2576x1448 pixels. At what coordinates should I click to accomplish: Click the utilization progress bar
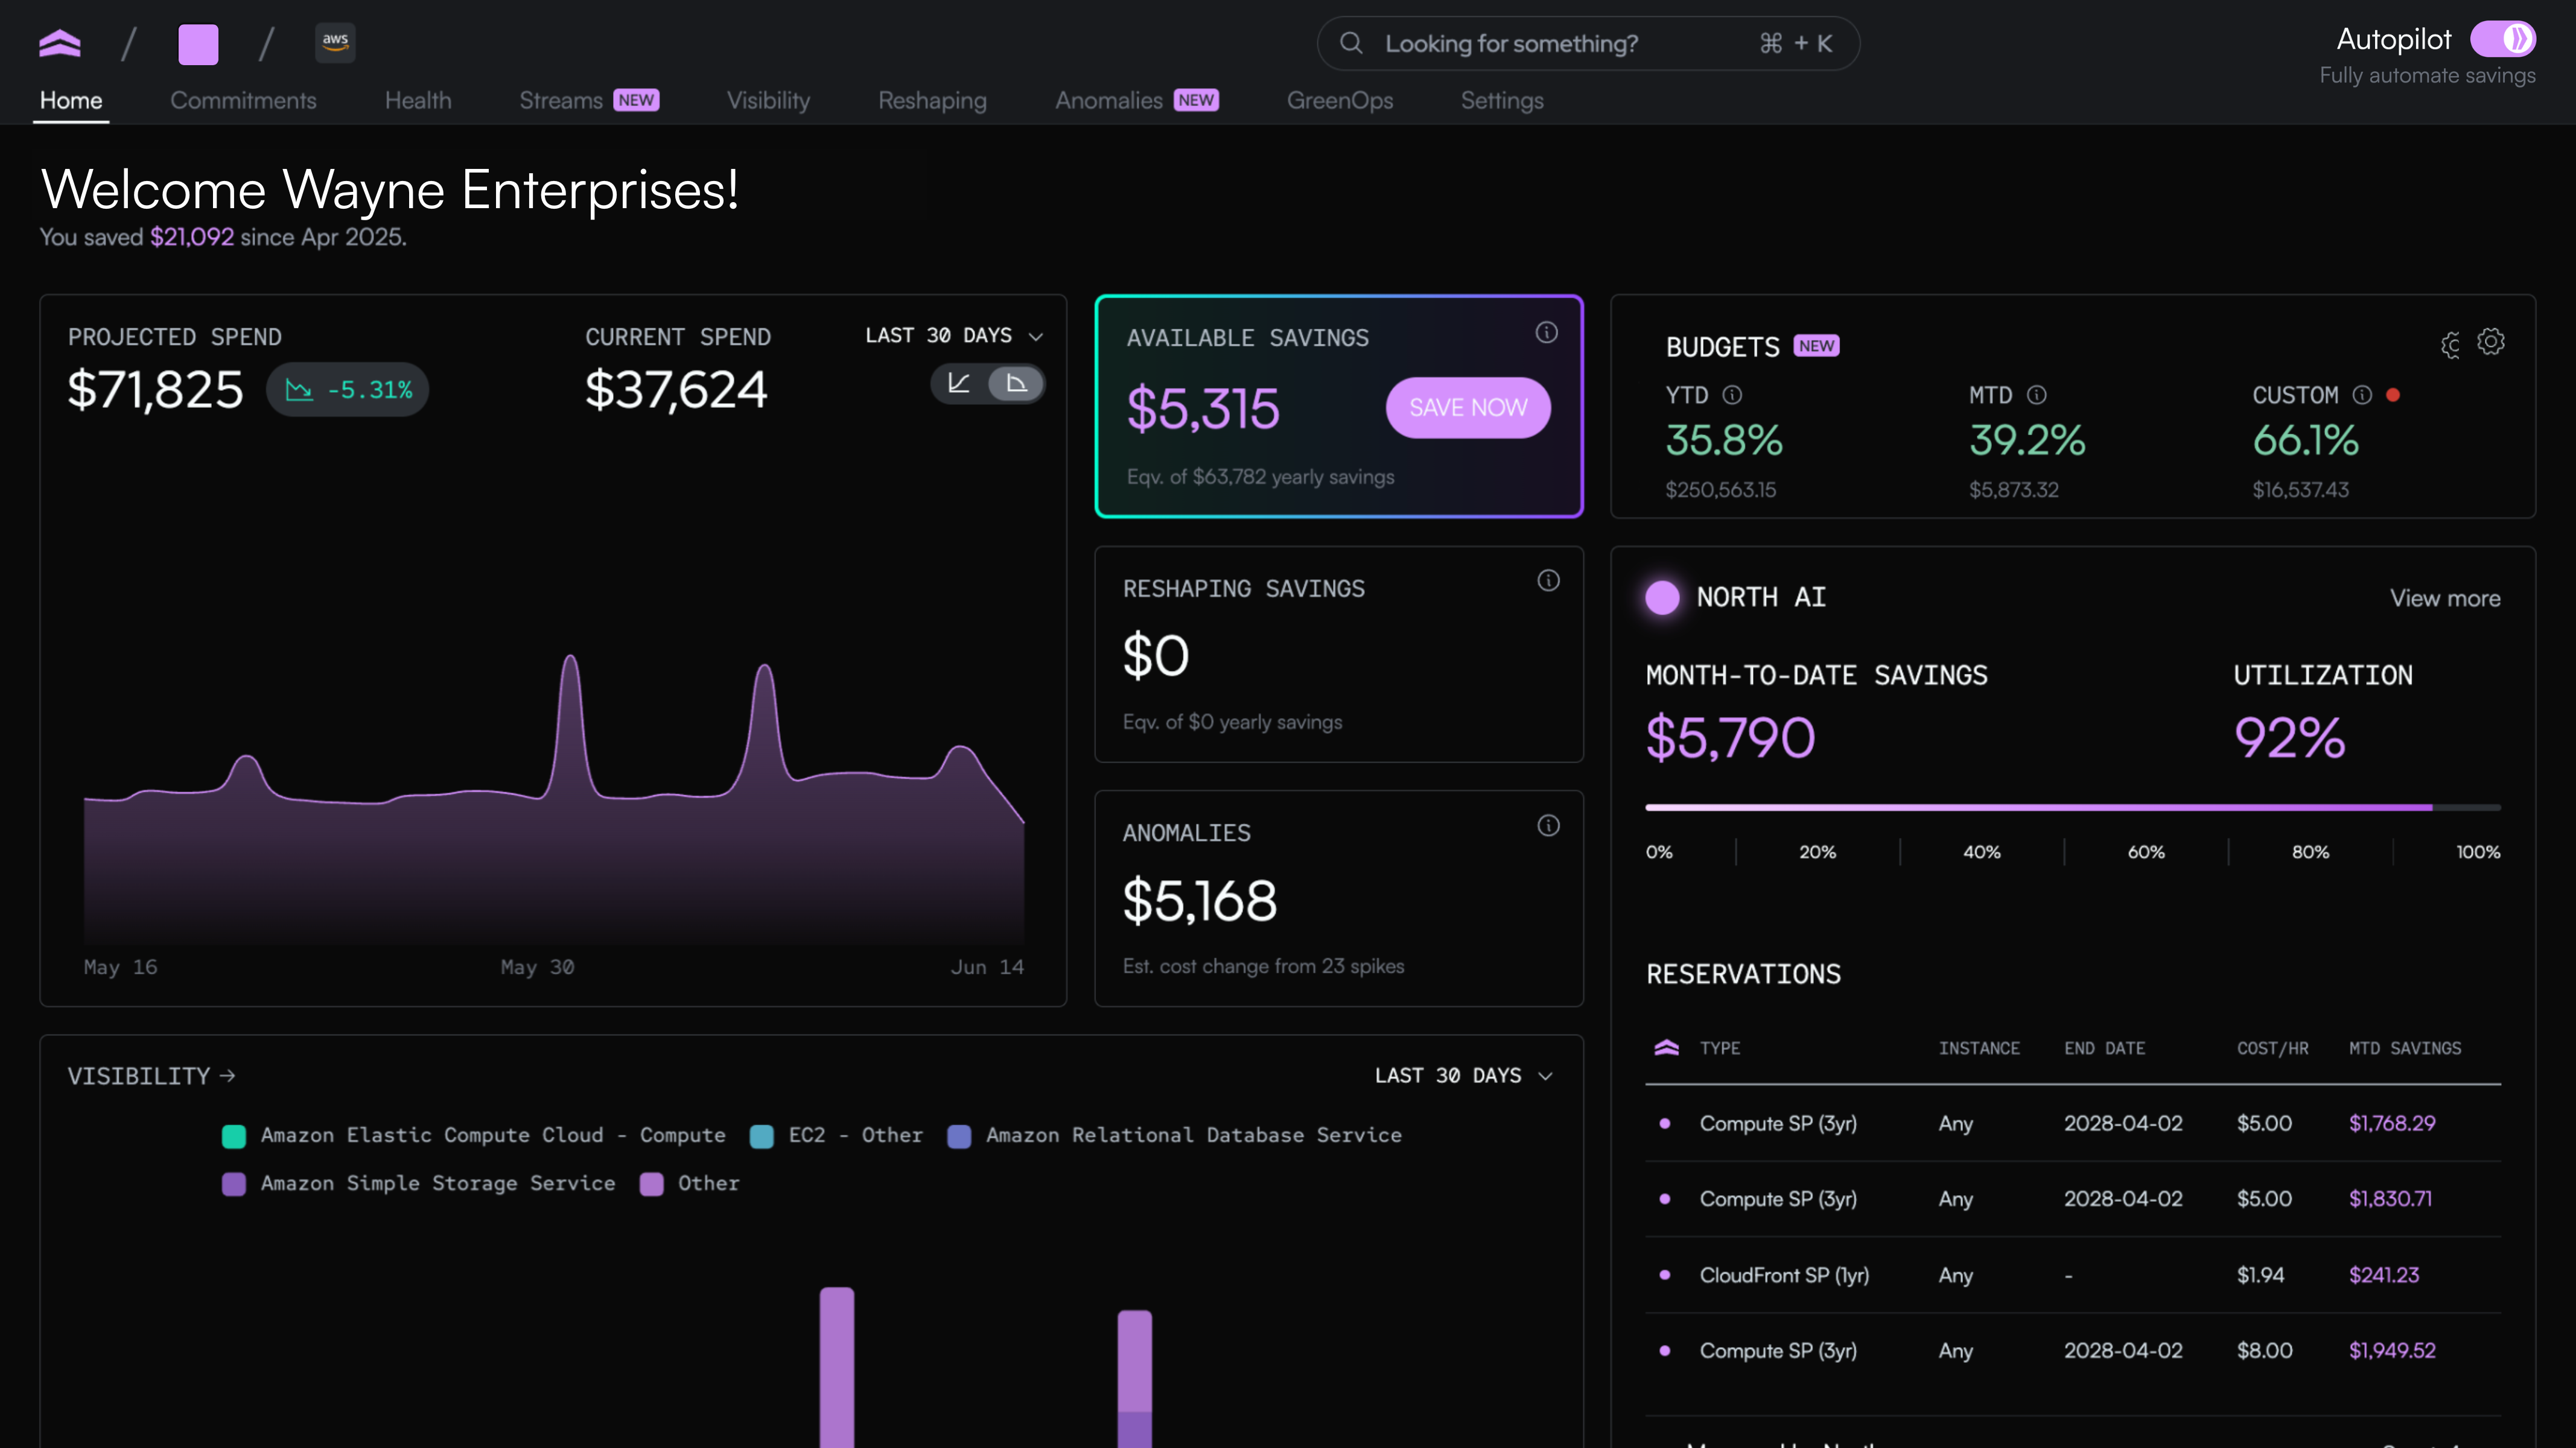point(2073,807)
